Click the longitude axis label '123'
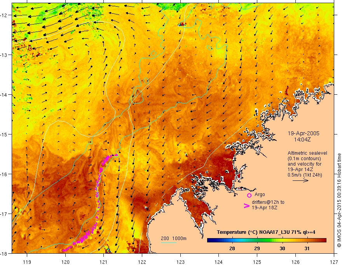The width and height of the screenshot is (342, 265). 180,262
